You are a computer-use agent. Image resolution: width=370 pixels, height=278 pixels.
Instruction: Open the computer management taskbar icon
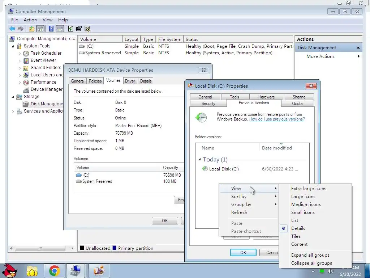tap(76, 271)
